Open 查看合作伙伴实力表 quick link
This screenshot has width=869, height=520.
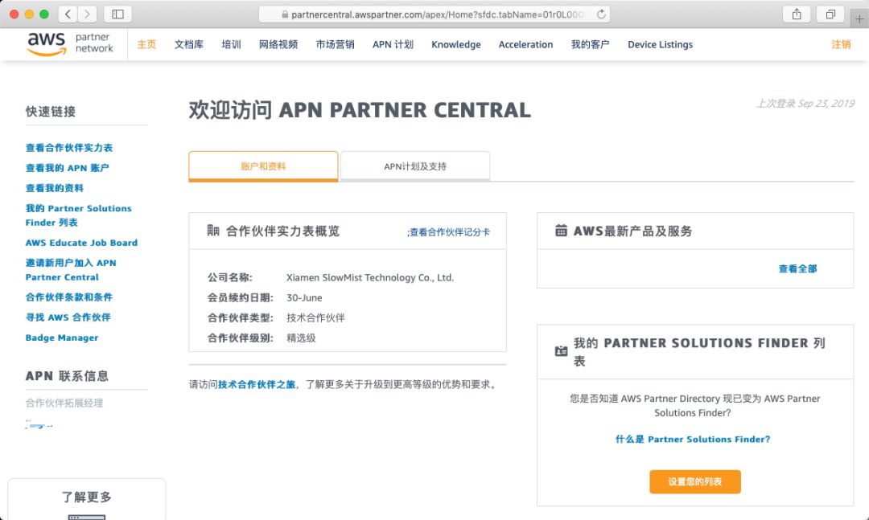[x=68, y=147]
